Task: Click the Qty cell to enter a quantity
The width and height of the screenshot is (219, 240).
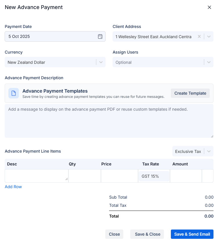Action: (84, 176)
